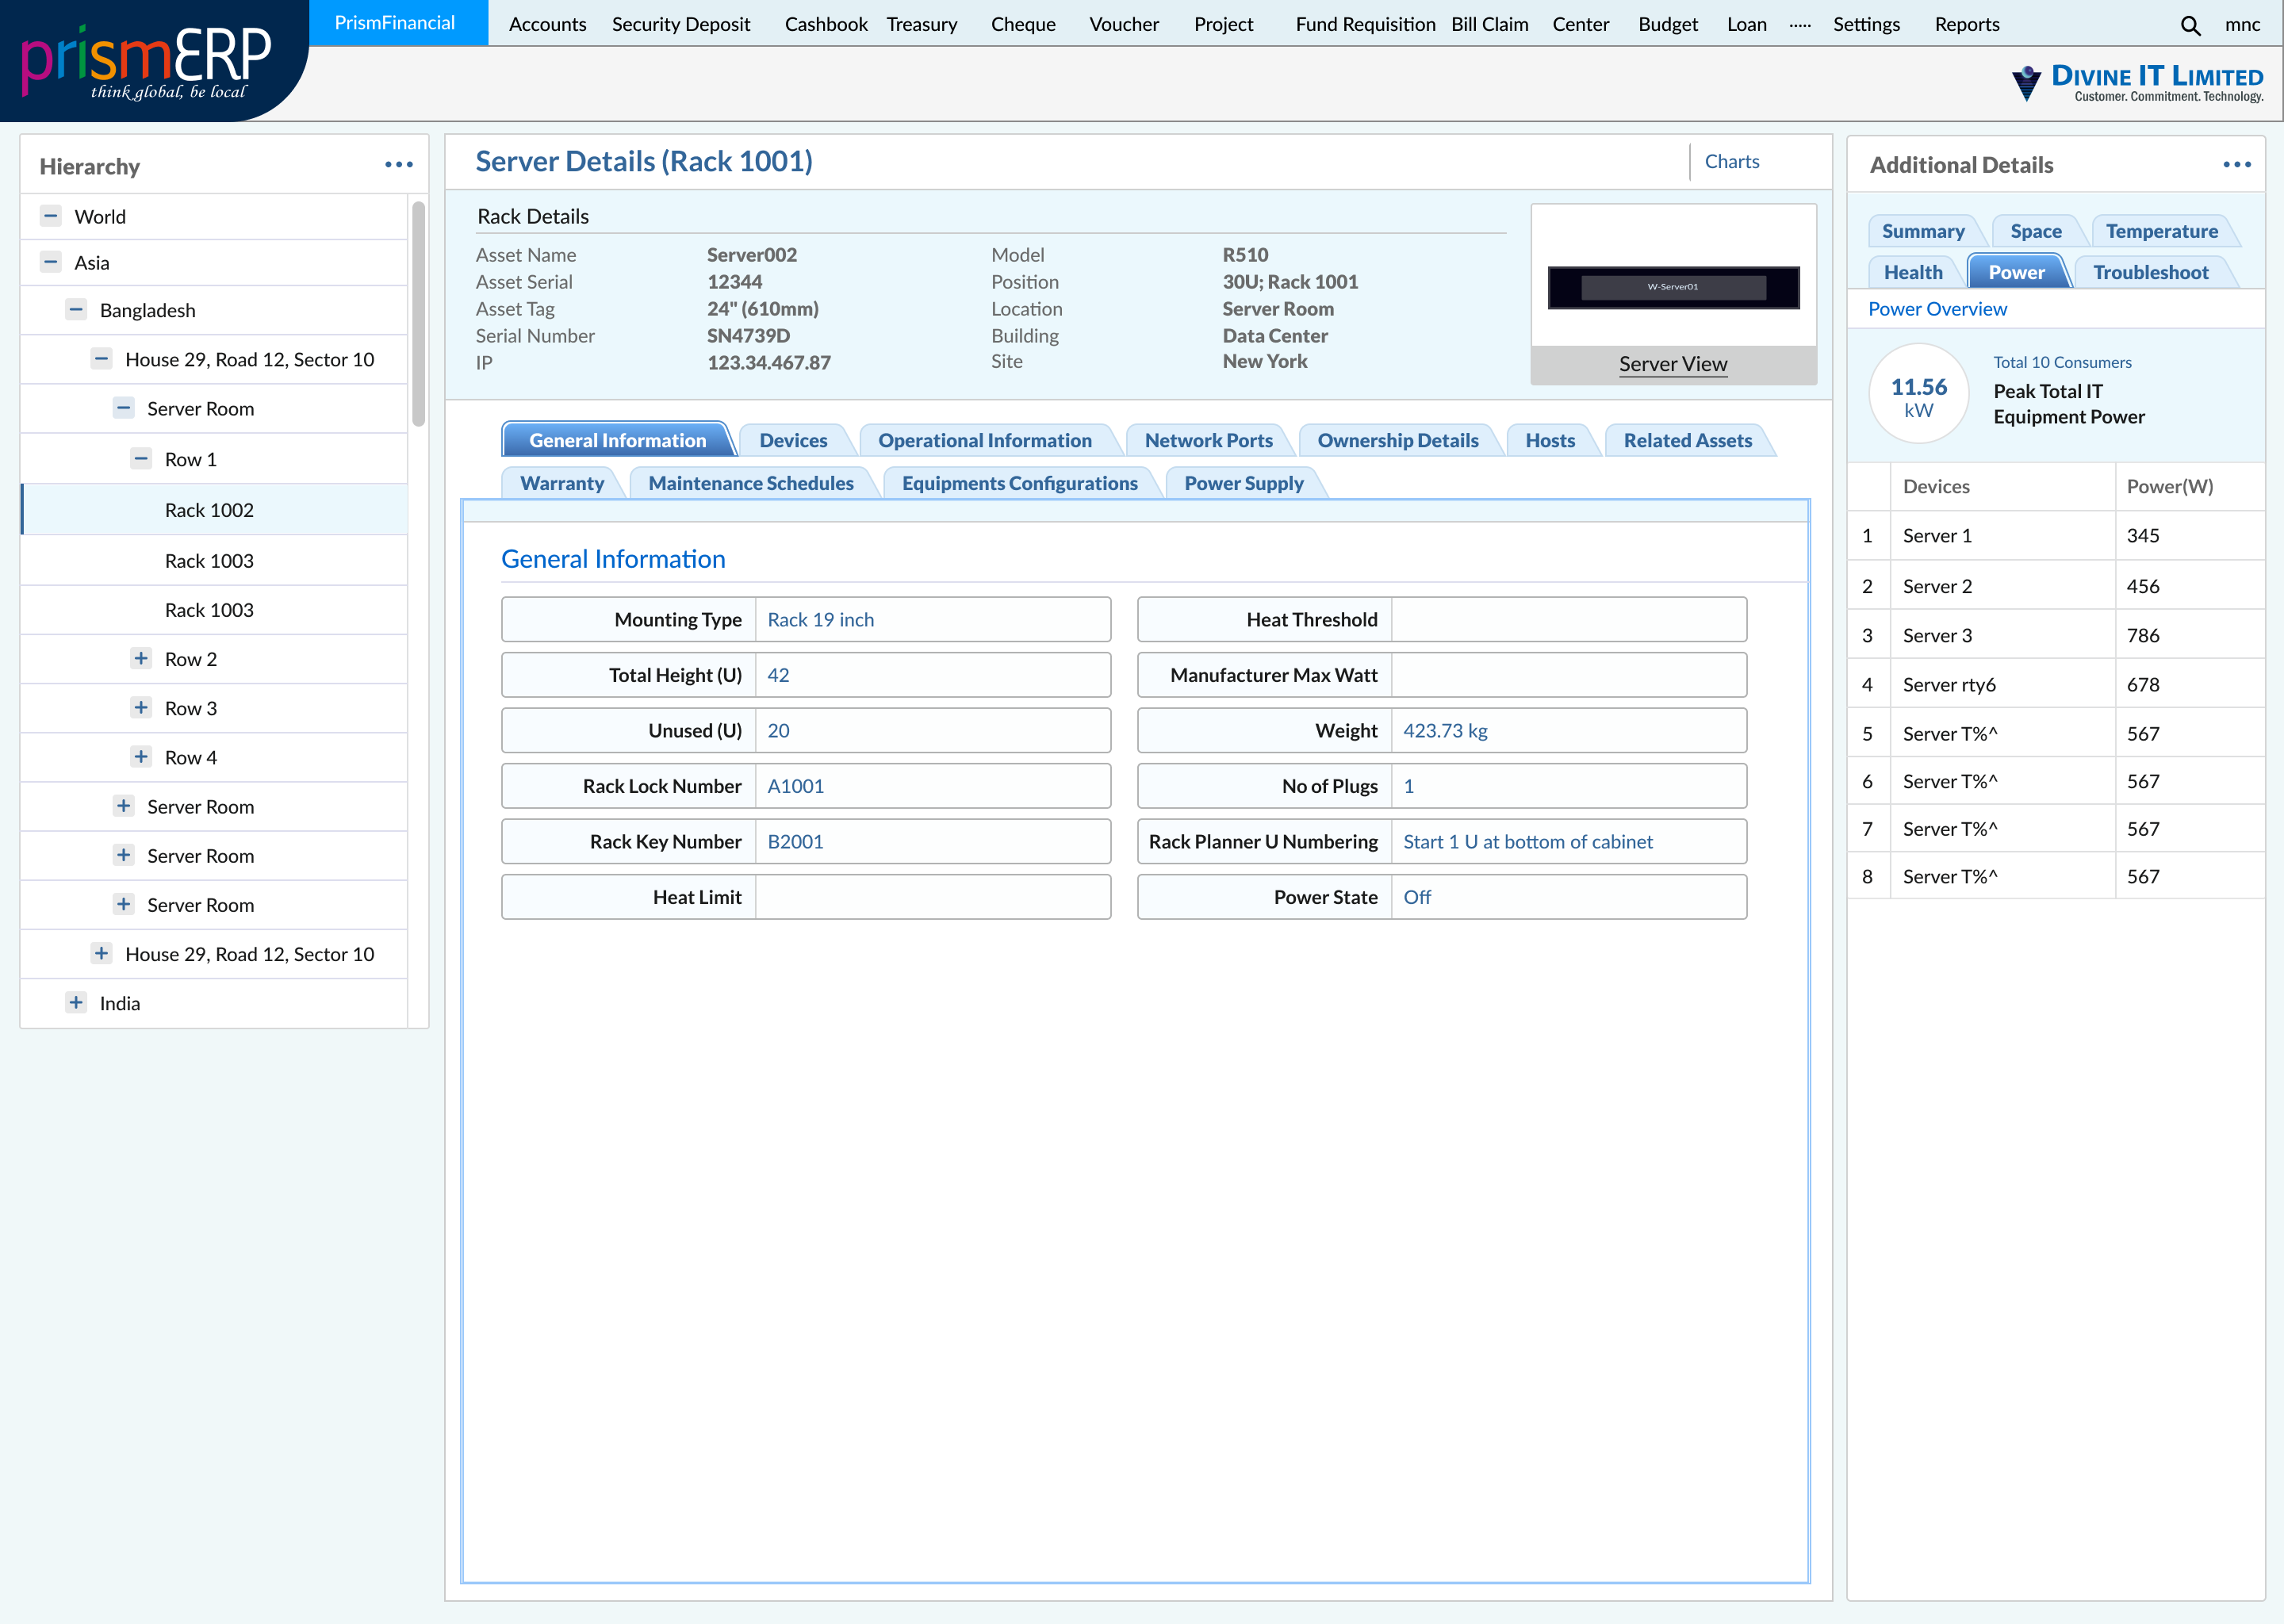Open the Voucher menu
This screenshot has height=1624, width=2284.
[x=1124, y=25]
